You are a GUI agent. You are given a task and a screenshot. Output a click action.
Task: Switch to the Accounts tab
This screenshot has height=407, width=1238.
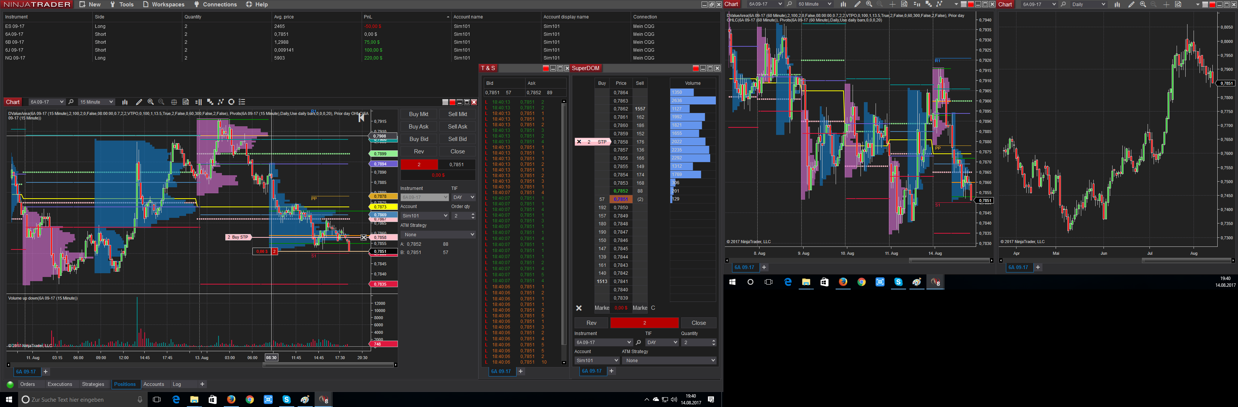click(x=154, y=384)
